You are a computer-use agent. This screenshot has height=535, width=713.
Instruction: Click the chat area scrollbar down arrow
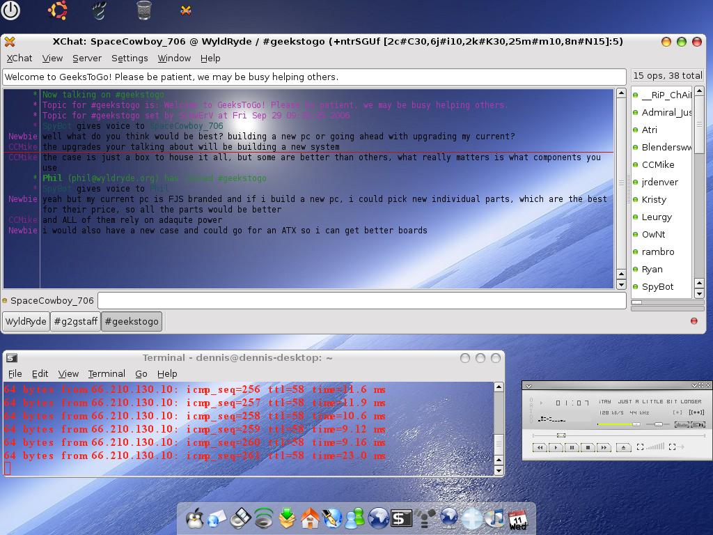pos(621,285)
